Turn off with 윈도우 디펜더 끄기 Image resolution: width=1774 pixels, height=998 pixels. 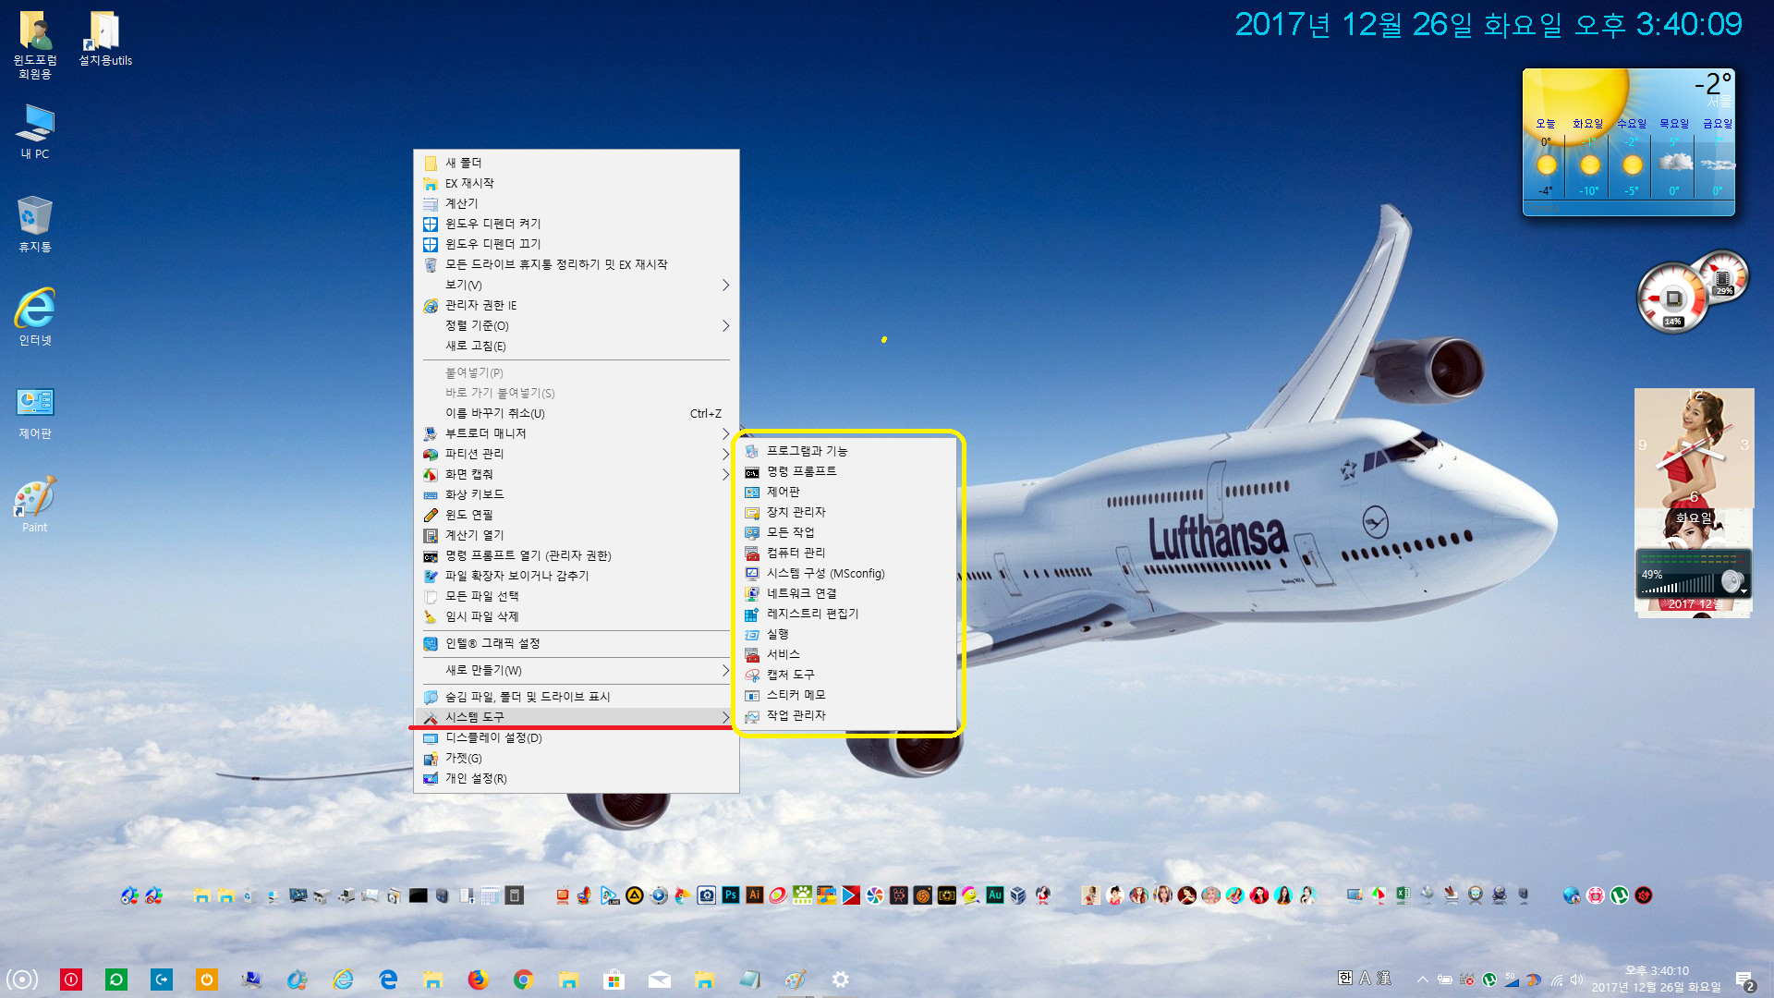tap(577, 244)
